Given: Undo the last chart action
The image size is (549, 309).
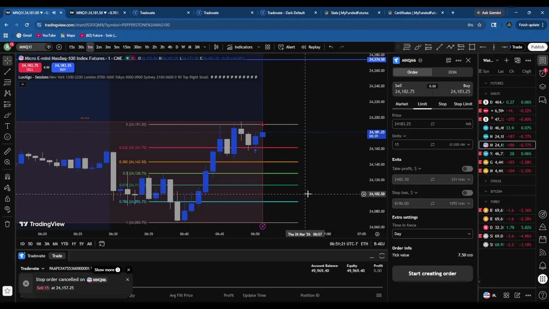Looking at the screenshot, I should point(331,47).
